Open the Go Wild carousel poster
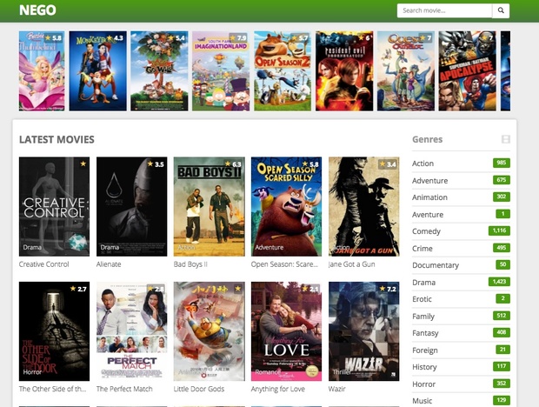The image size is (539, 407). tap(159, 71)
